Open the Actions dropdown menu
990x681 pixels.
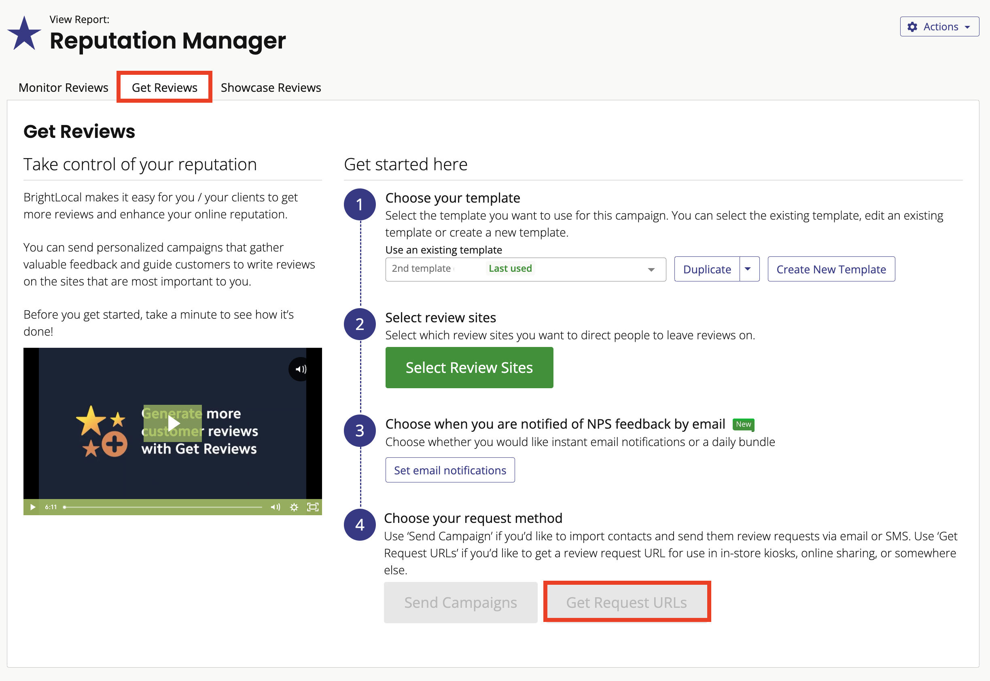(x=939, y=27)
